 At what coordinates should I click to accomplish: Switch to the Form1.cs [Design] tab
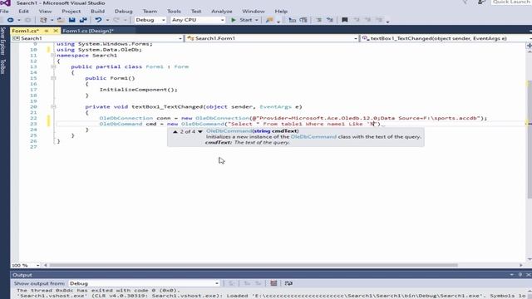88,31
